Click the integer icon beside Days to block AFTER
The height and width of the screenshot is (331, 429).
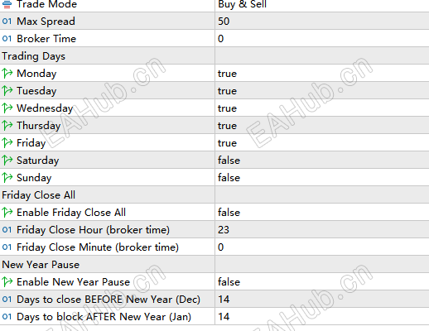7,317
